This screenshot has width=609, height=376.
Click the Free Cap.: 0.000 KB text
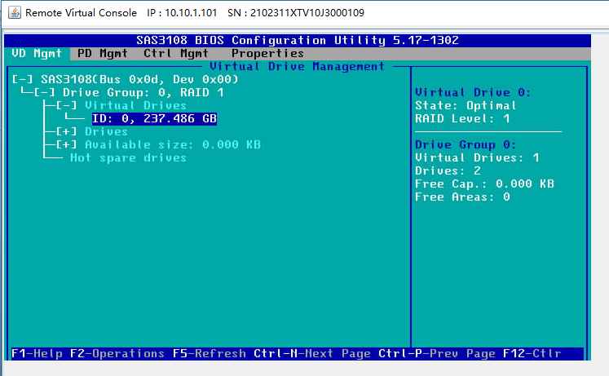tap(484, 184)
